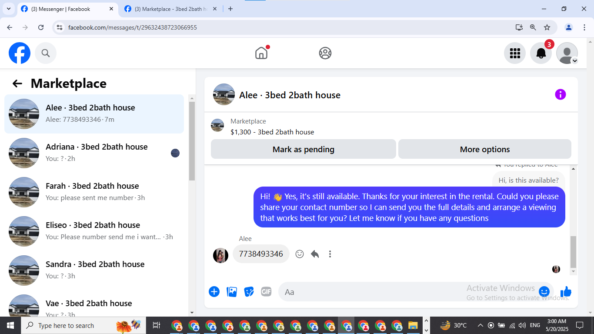Click the install app icon in address bar
This screenshot has height=334, width=594.
tap(519, 27)
